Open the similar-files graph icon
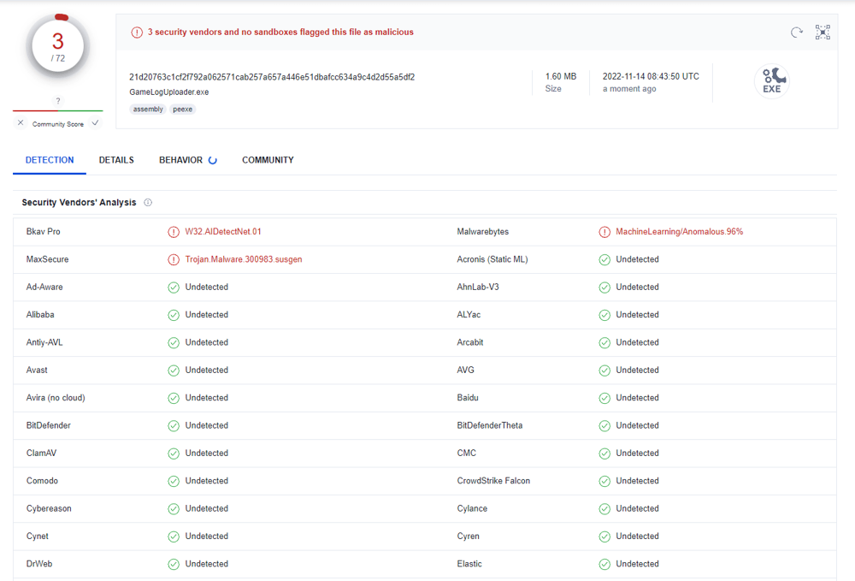The image size is (855, 581). click(823, 33)
